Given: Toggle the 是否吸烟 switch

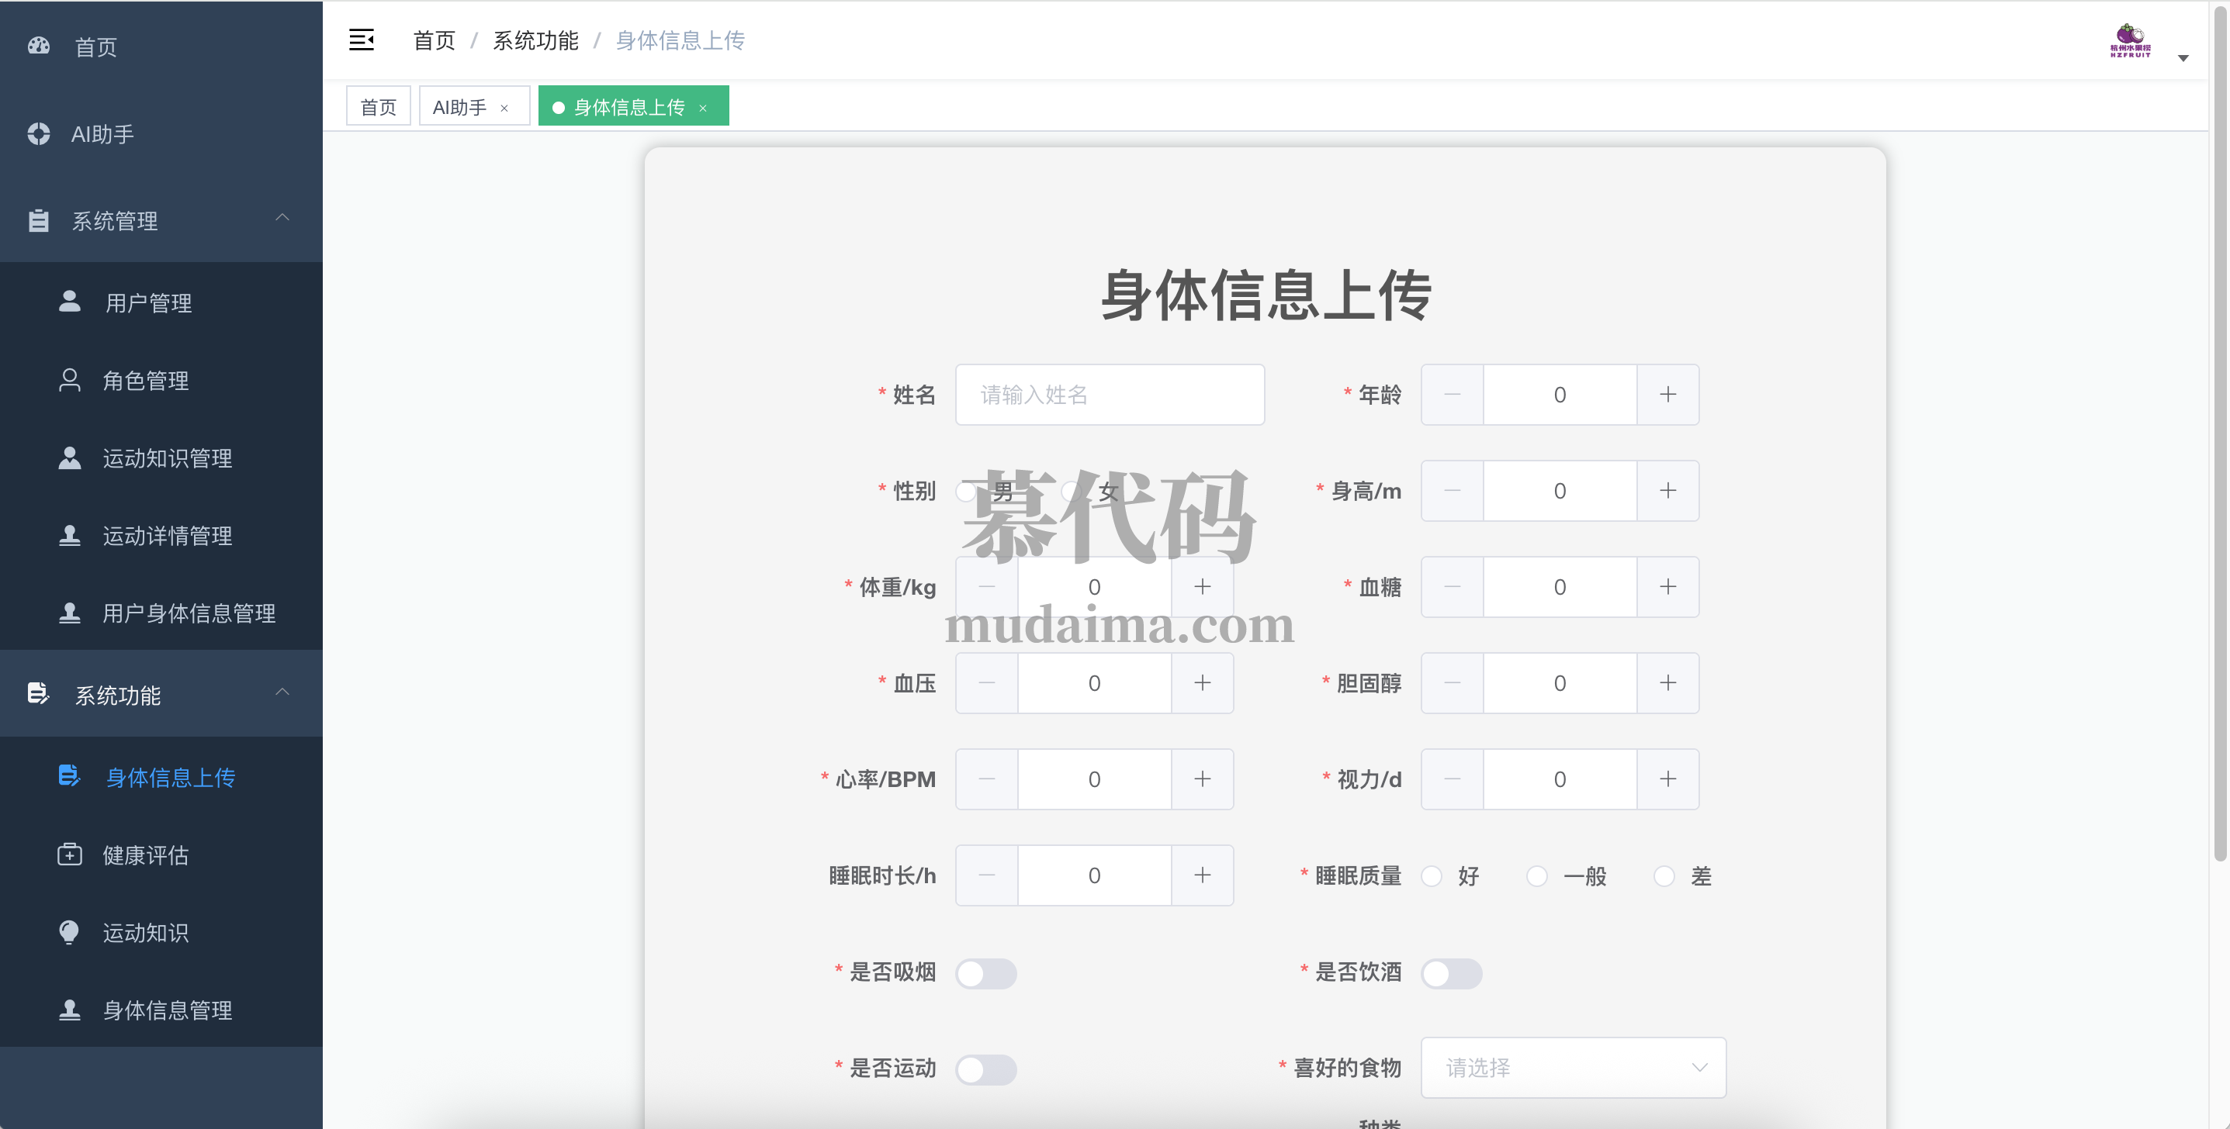Looking at the screenshot, I should [x=985, y=973].
